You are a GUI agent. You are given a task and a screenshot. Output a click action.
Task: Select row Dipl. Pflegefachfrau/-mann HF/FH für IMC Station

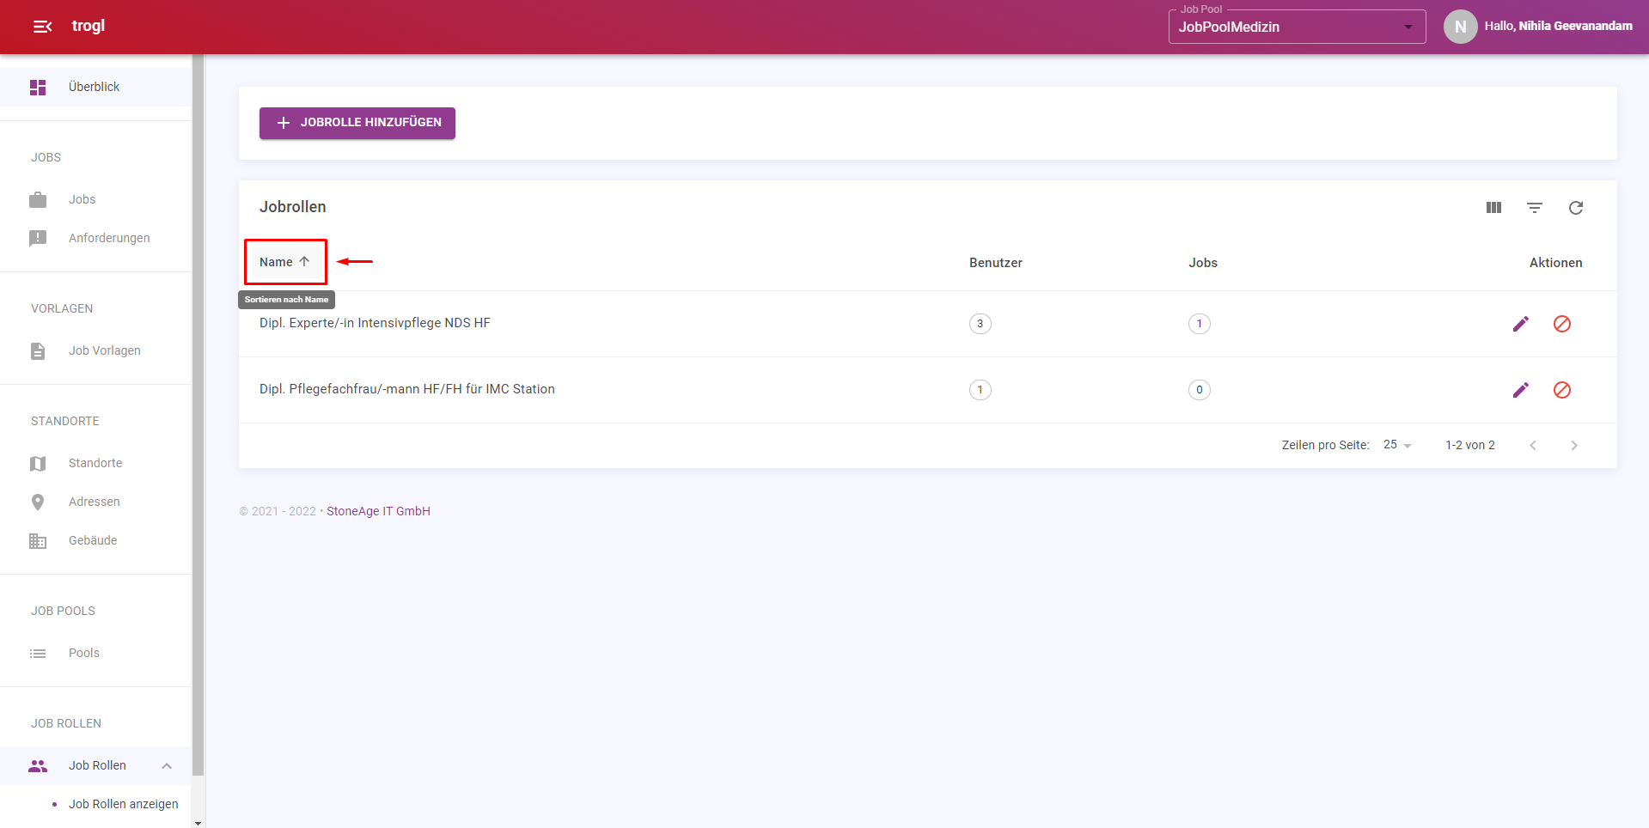point(928,390)
